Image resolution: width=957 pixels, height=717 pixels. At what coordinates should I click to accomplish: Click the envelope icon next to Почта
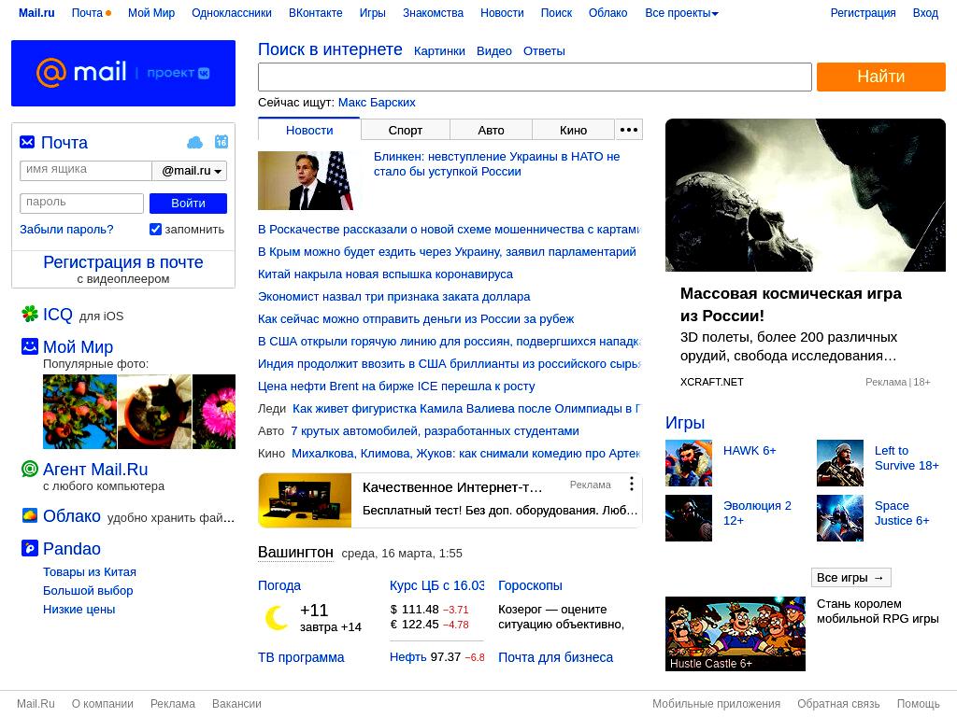click(27, 142)
